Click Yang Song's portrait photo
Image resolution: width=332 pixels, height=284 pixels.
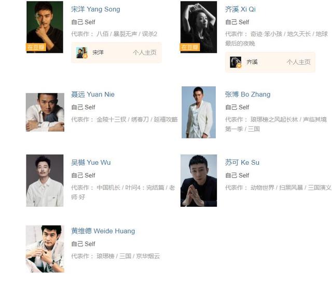click(x=45, y=27)
